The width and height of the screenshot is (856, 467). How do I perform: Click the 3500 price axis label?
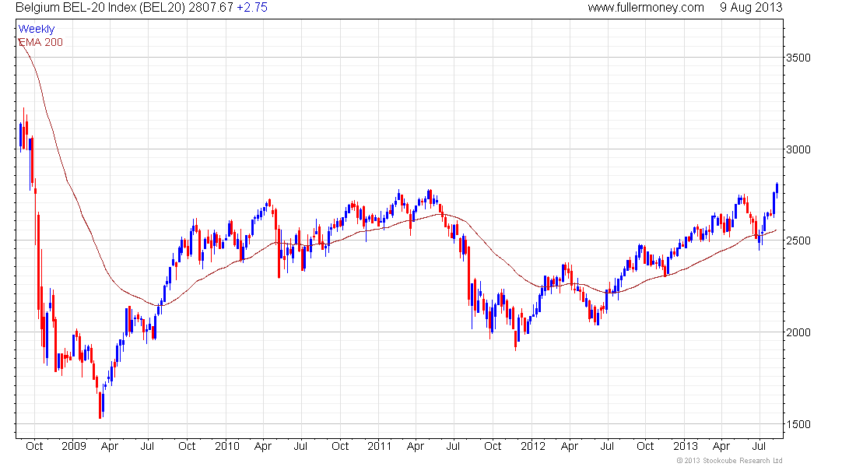point(798,58)
